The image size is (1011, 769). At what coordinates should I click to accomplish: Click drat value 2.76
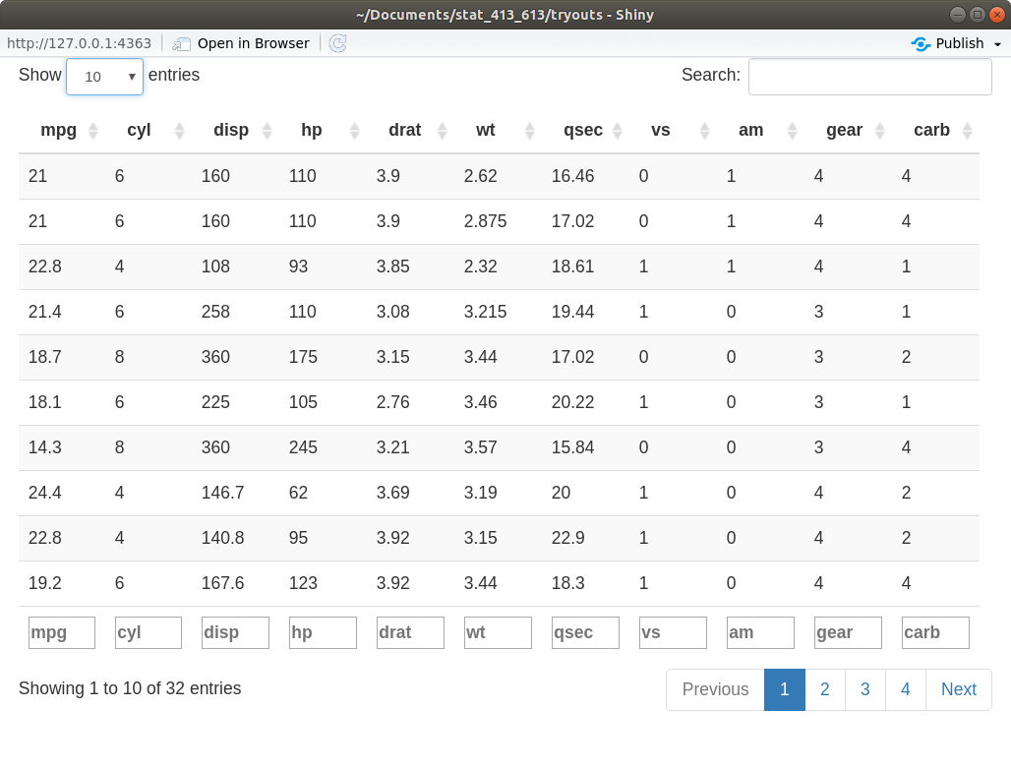click(x=393, y=402)
